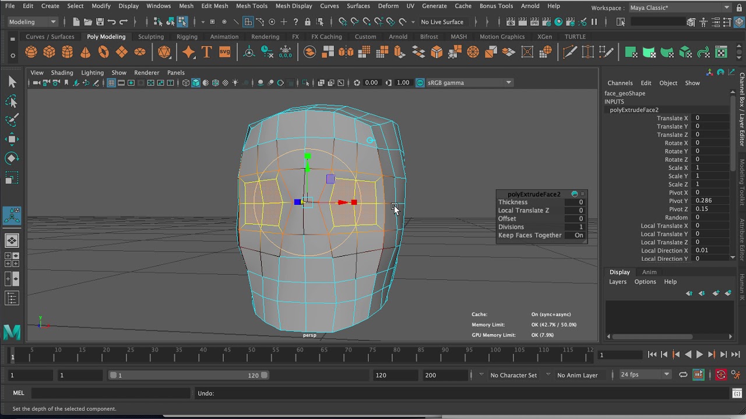The width and height of the screenshot is (746, 419).
Task: Click Go to start of playback range
Action: pyautogui.click(x=652, y=354)
